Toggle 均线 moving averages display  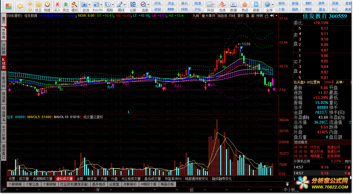point(232,16)
